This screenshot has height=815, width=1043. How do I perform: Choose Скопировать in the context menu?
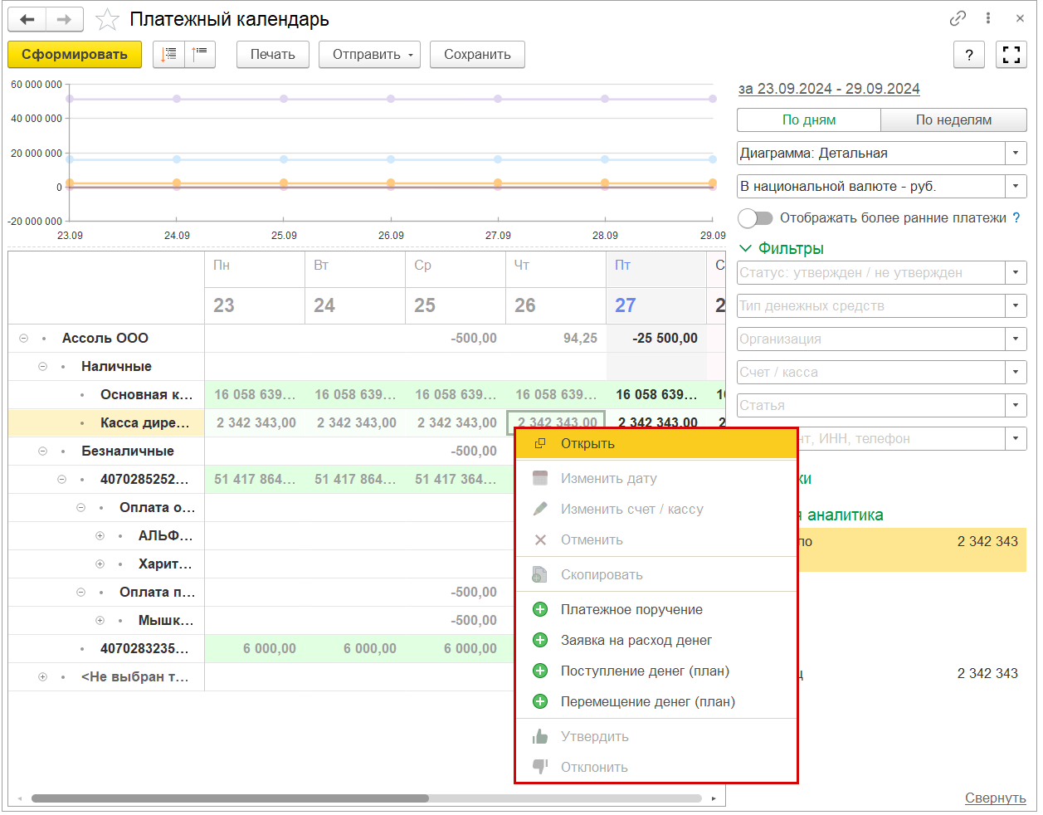[656, 574]
